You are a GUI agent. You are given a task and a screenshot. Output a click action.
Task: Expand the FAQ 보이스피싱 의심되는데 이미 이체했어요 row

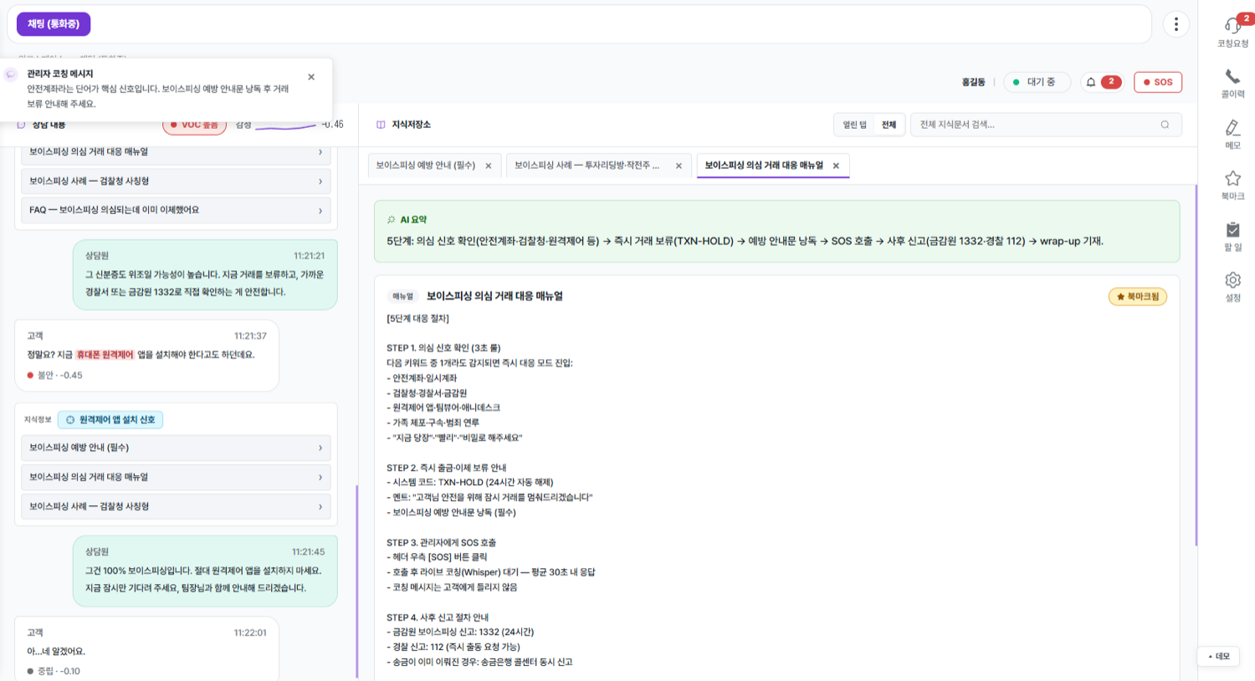(x=176, y=210)
